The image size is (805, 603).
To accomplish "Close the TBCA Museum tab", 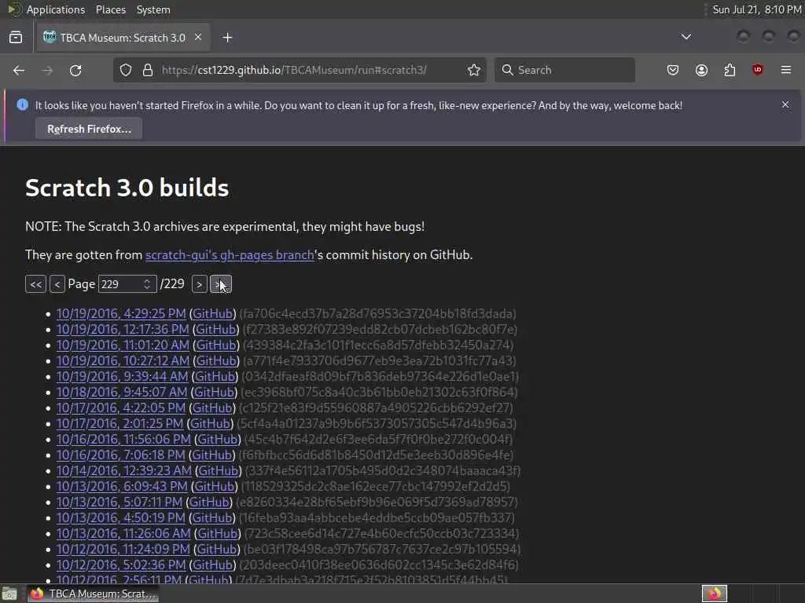I will 198,38.
